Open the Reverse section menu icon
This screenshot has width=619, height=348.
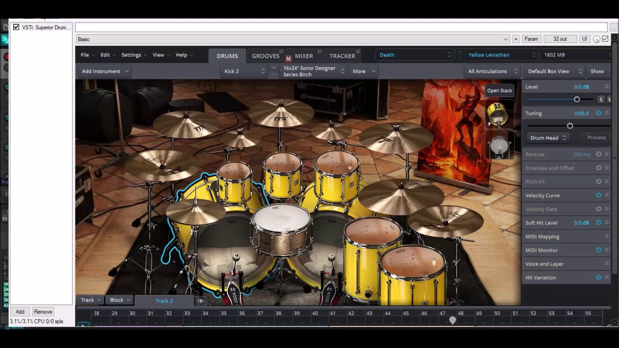click(x=607, y=154)
